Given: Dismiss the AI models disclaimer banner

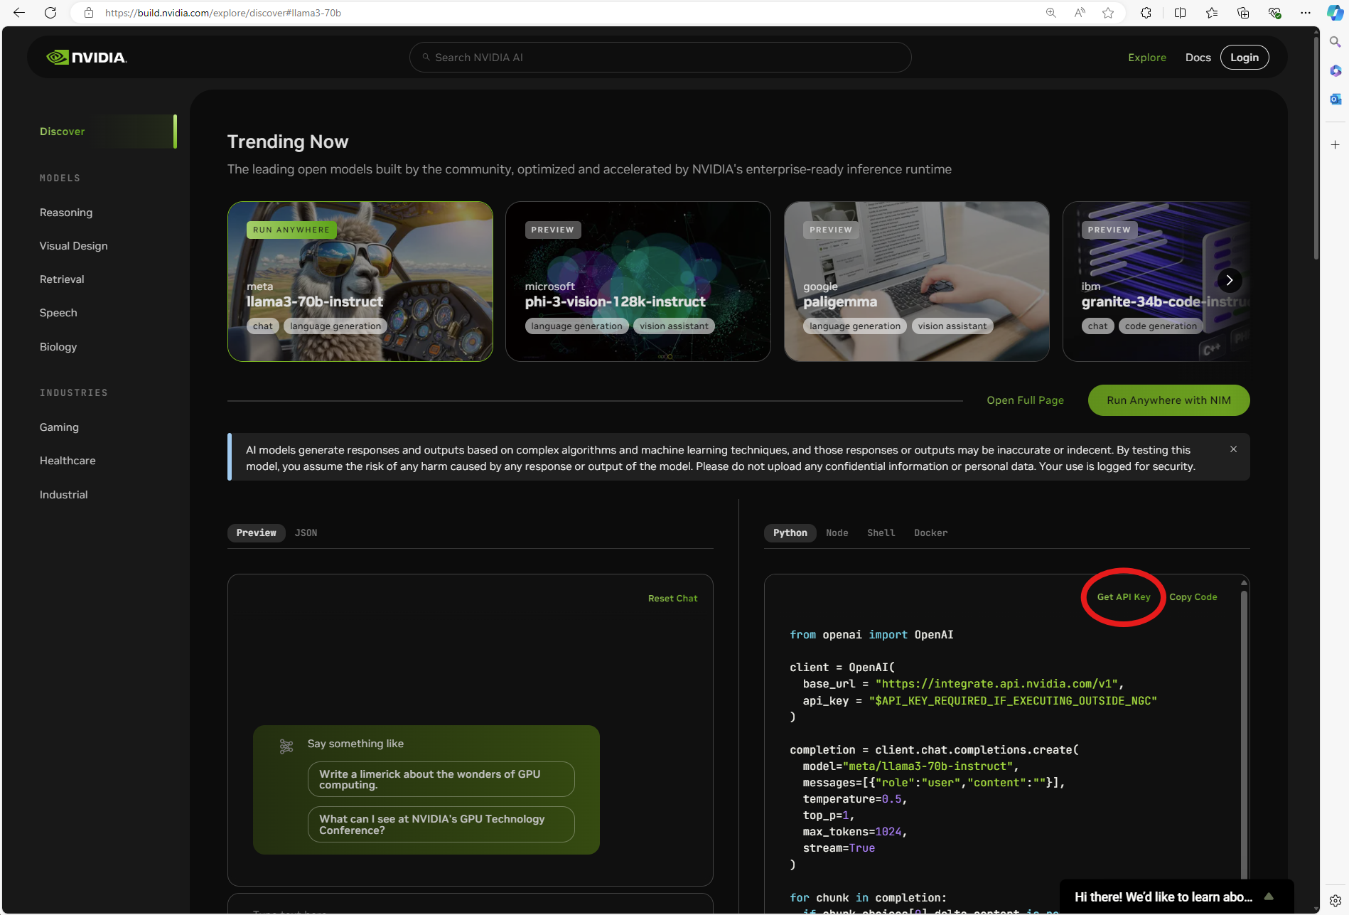Looking at the screenshot, I should coord(1233,449).
